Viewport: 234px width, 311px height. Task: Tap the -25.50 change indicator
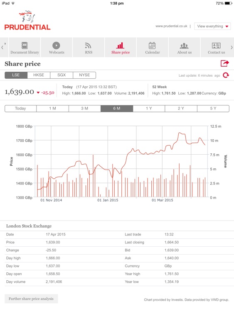[x=46, y=92]
